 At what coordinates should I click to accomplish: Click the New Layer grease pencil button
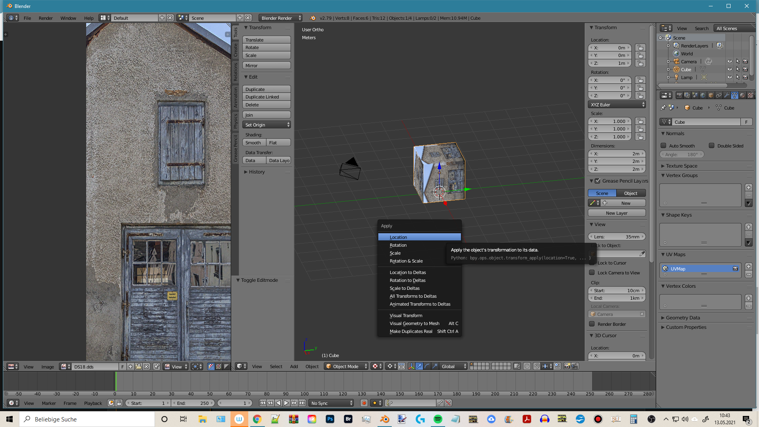(x=616, y=213)
